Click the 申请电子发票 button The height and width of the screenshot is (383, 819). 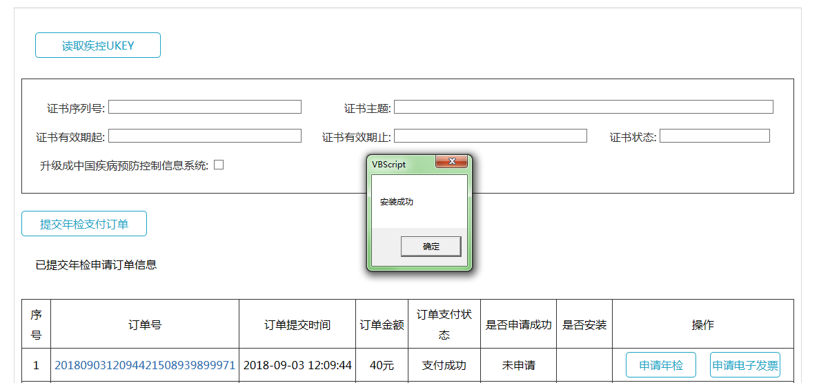point(744,365)
